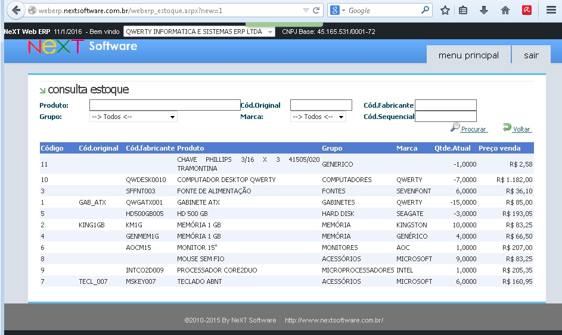Screen dimensions: 562x335
Task: Select MOUSE SEM FIO product
Action: click(x=201, y=259)
